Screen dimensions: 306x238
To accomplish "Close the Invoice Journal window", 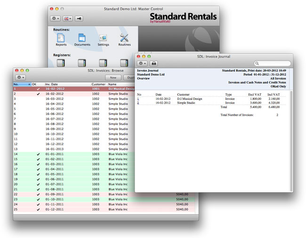I will 138,57.
